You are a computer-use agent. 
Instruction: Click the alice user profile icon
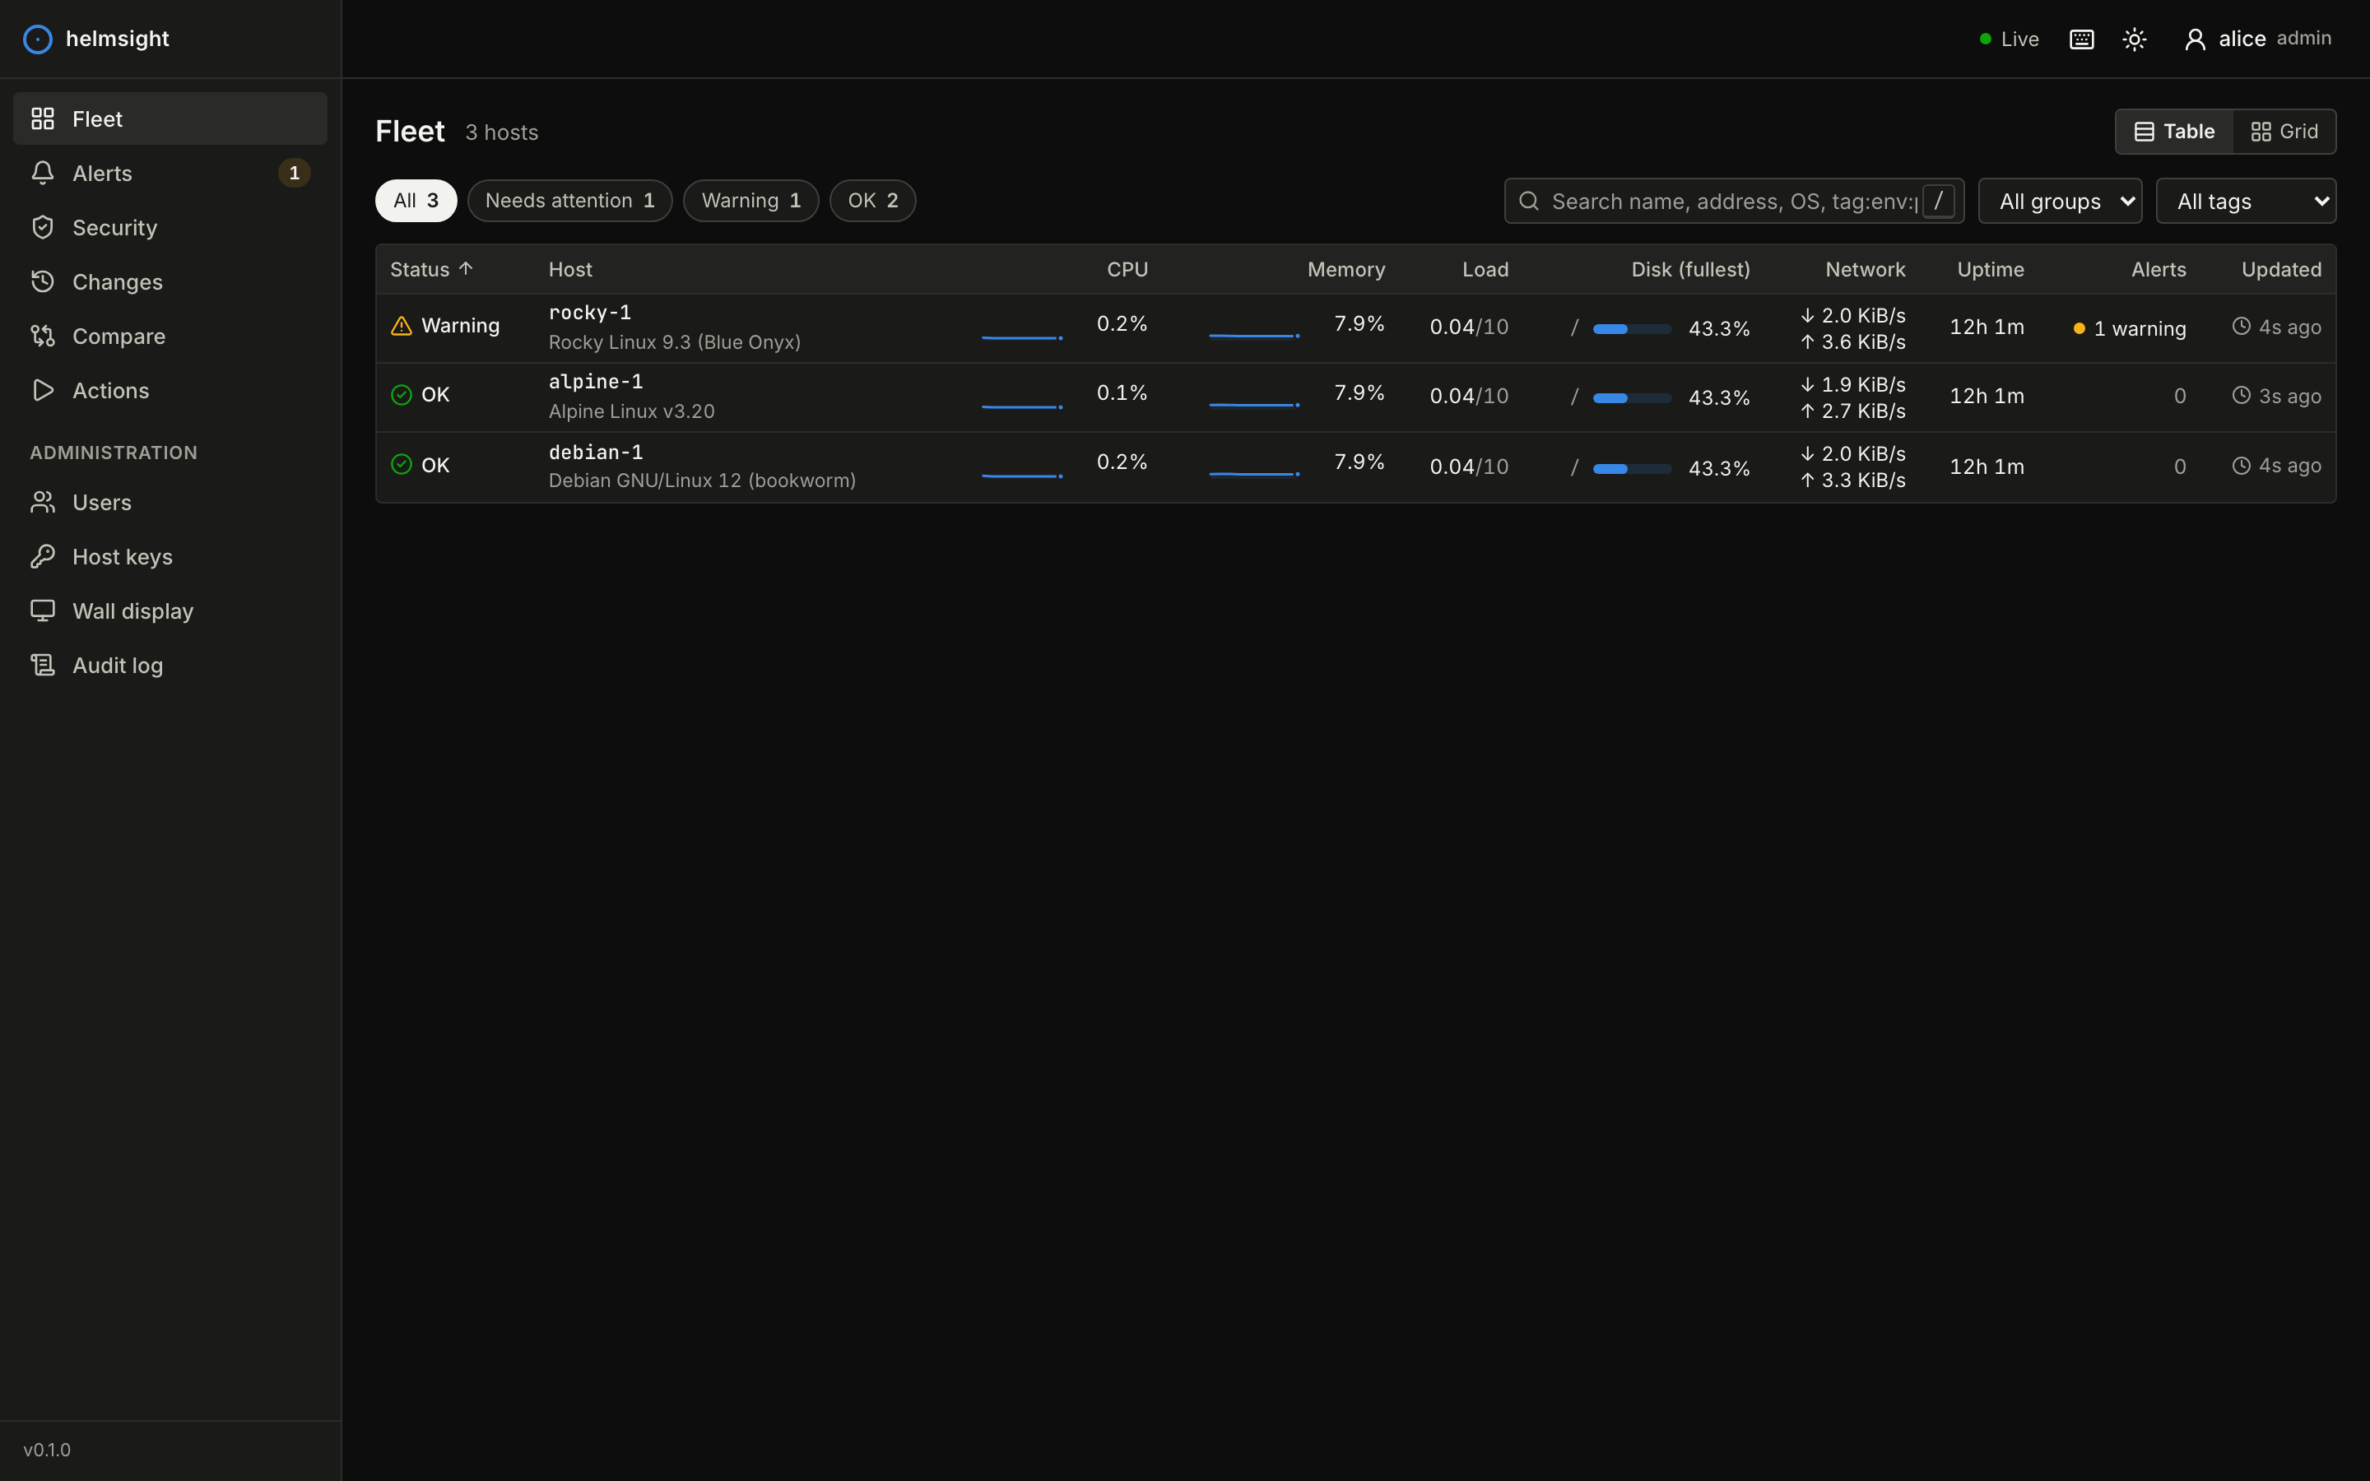2195,39
